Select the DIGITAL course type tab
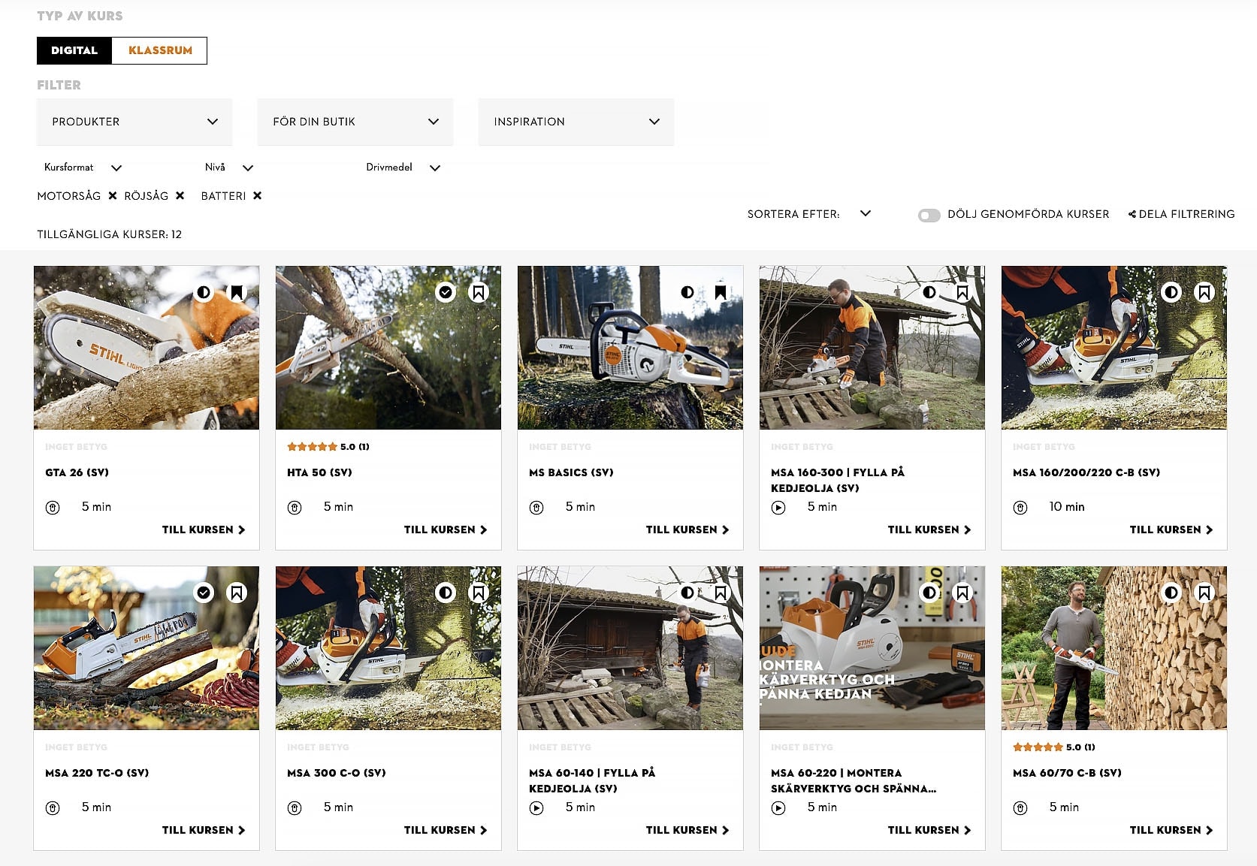This screenshot has width=1257, height=866. click(74, 50)
